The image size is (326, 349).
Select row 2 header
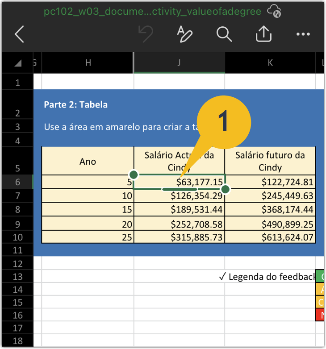coord(17,104)
